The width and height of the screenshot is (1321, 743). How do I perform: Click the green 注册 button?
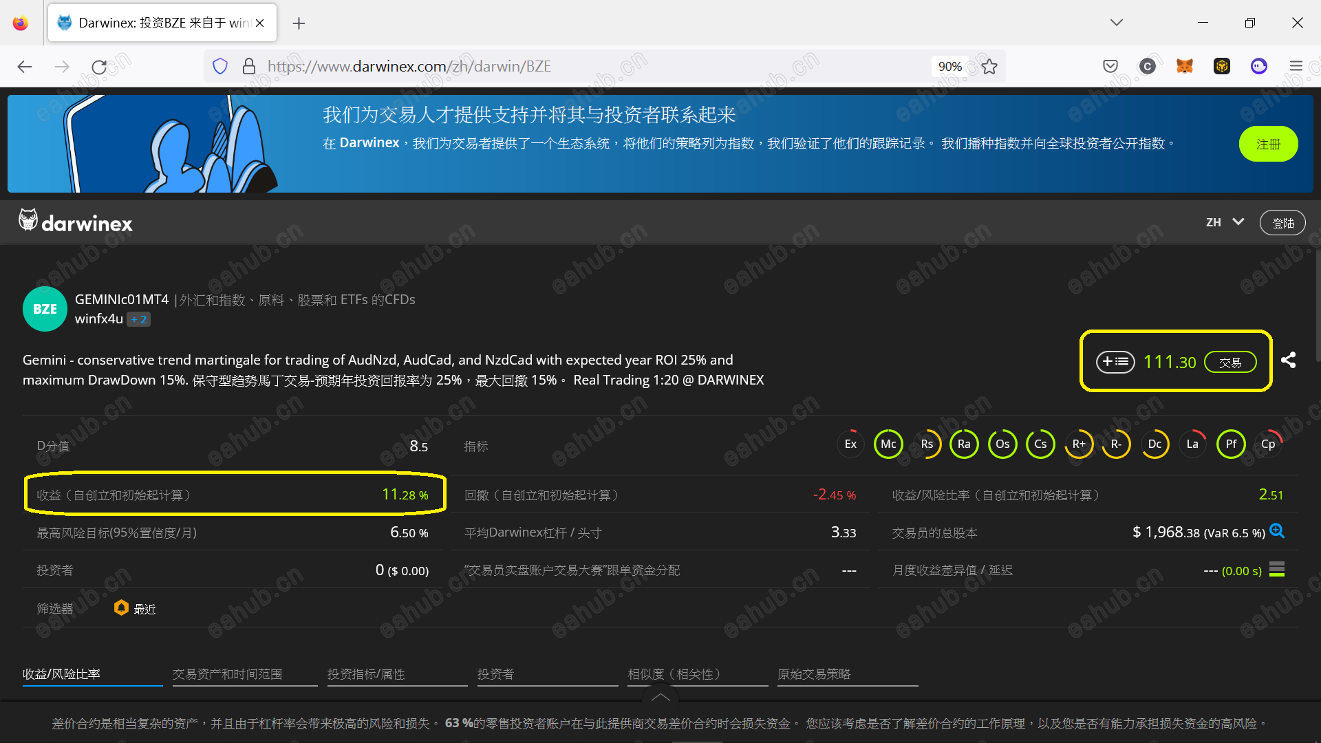coord(1268,144)
